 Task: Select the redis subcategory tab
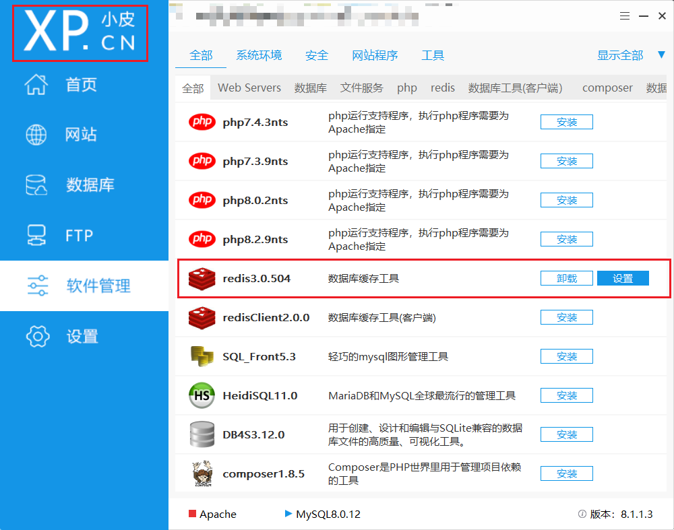point(443,88)
